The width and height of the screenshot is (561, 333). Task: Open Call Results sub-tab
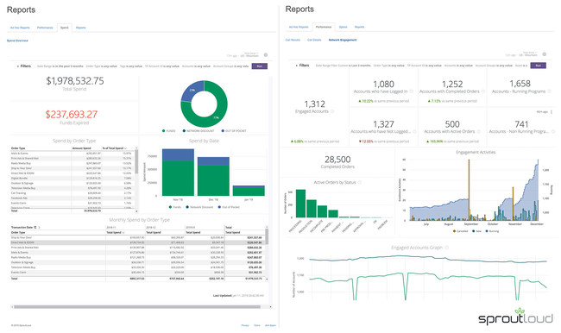pos(293,40)
